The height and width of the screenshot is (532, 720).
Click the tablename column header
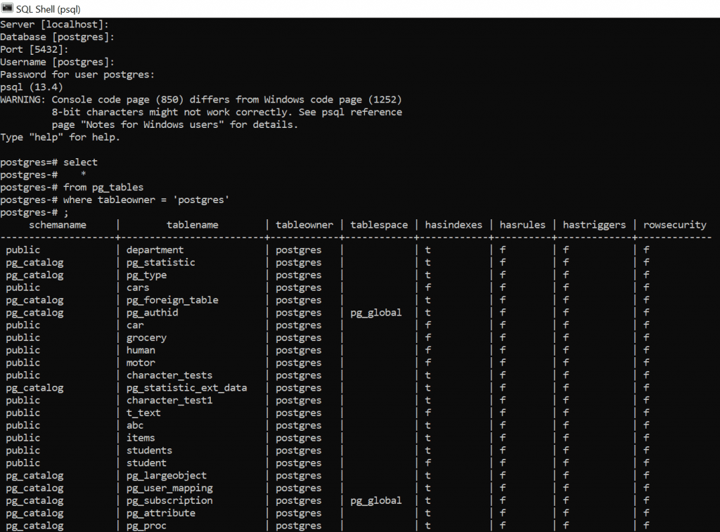(x=193, y=224)
